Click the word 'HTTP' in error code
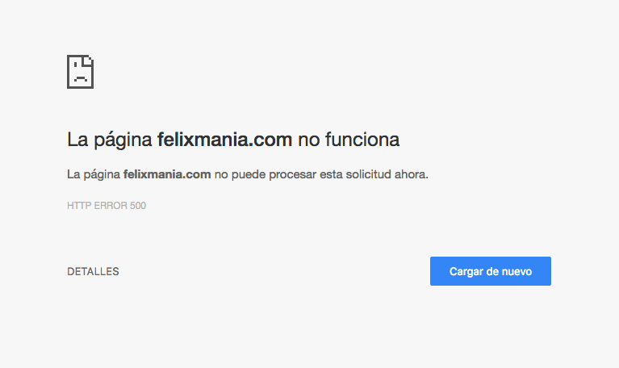The image size is (619, 368). [x=79, y=206]
